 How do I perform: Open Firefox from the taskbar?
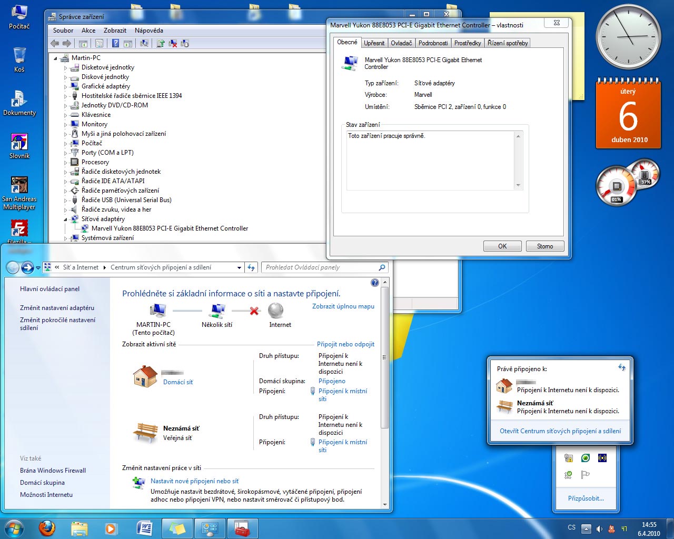point(47,528)
